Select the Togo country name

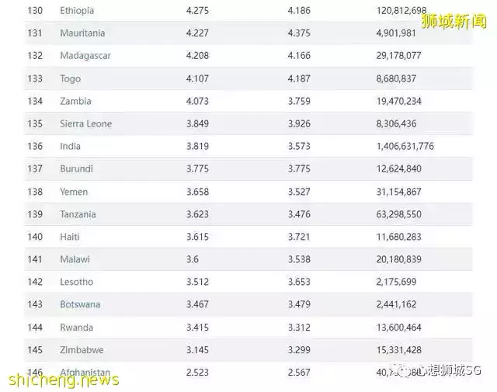[70, 78]
